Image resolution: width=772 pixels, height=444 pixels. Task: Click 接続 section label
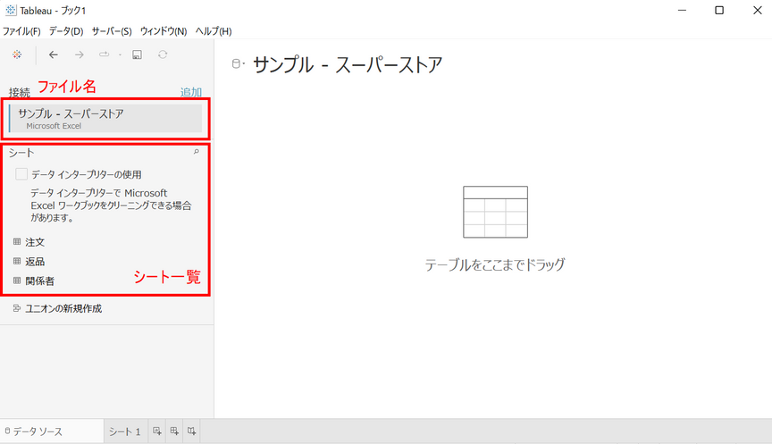pyautogui.click(x=19, y=92)
